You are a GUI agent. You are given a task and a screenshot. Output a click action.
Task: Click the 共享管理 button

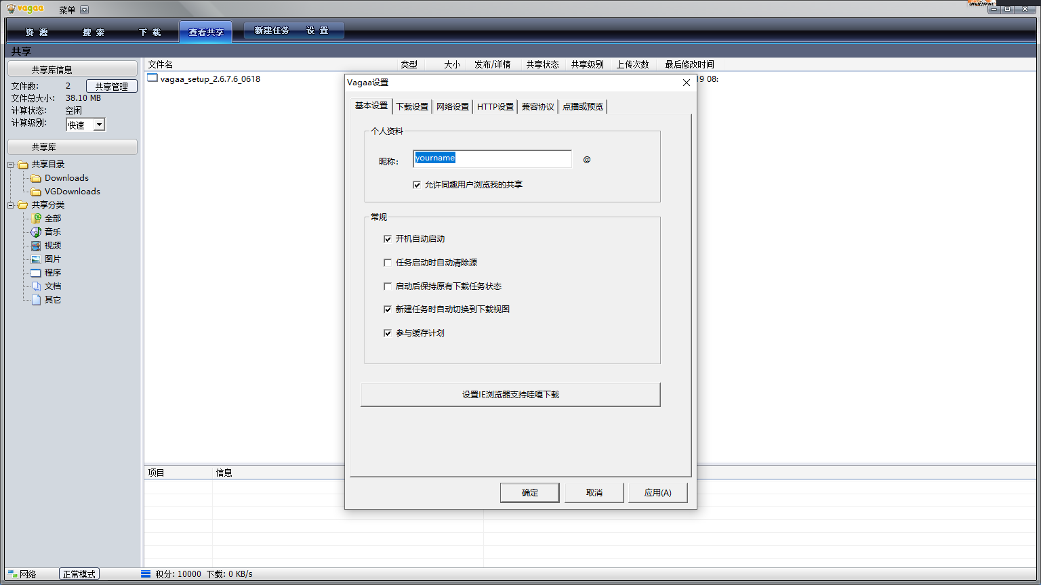coord(112,86)
